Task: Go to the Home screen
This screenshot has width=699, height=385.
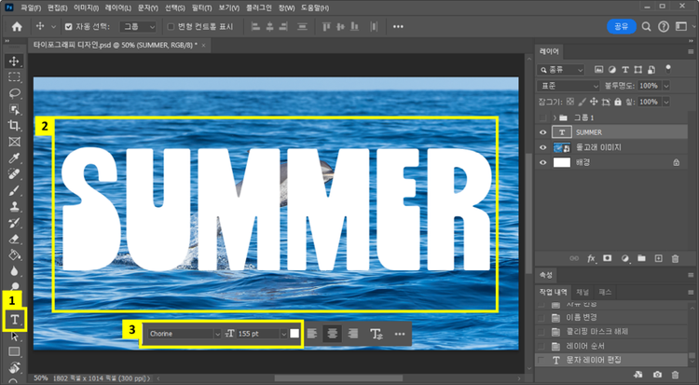Action: click(17, 27)
